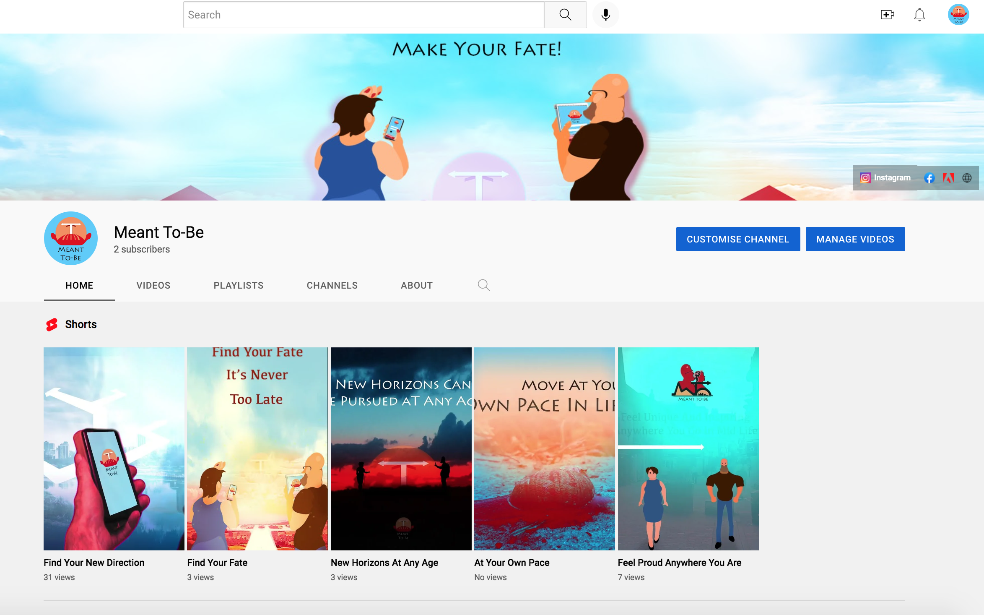
Task: Switch to the Videos tab
Action: point(153,285)
